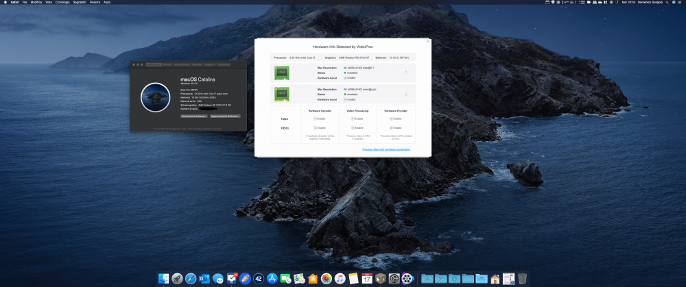
Task: Toggle H264 Hardware Encoder Enable
Action: tap(391, 118)
